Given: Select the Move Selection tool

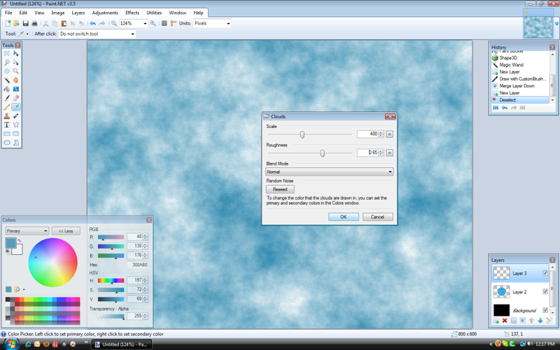Looking at the screenshot, I should click(x=15, y=62).
